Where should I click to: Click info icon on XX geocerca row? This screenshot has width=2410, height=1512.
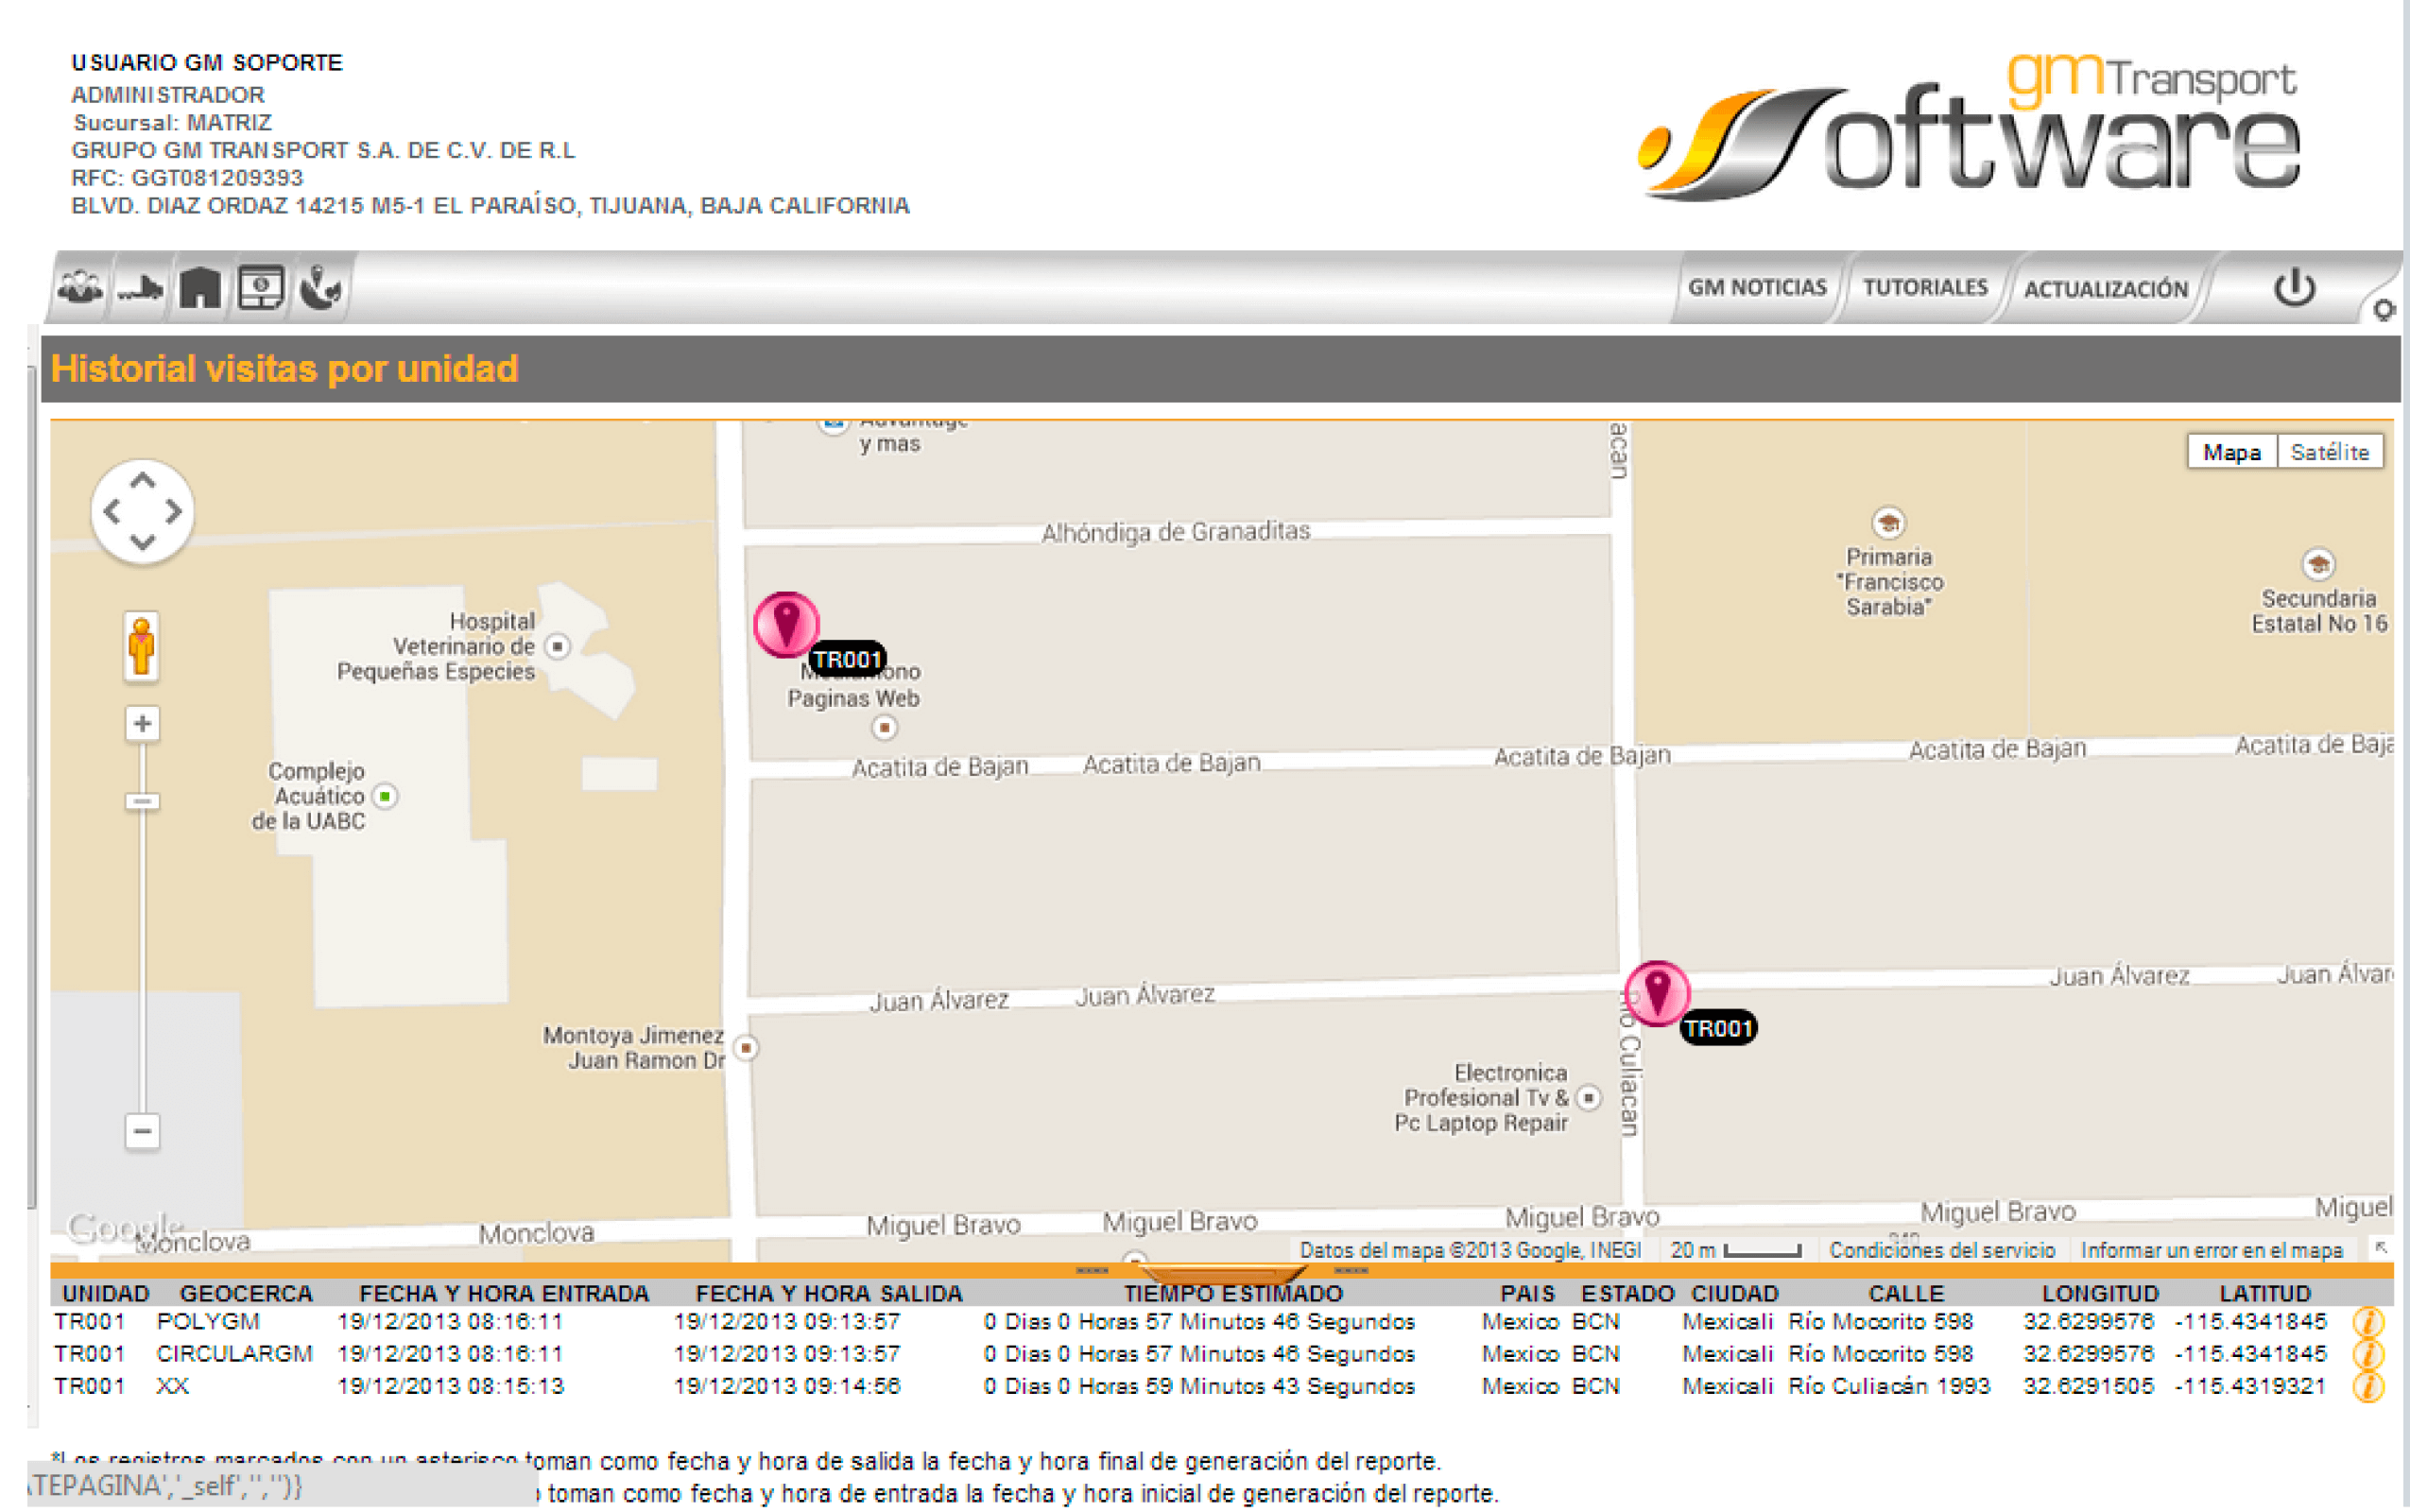2367,1387
